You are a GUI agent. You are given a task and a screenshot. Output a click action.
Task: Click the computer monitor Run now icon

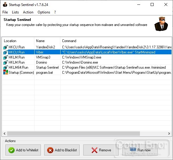point(133,150)
